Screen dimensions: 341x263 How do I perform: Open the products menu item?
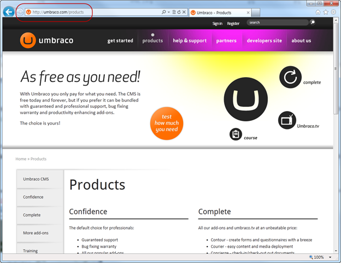click(152, 40)
